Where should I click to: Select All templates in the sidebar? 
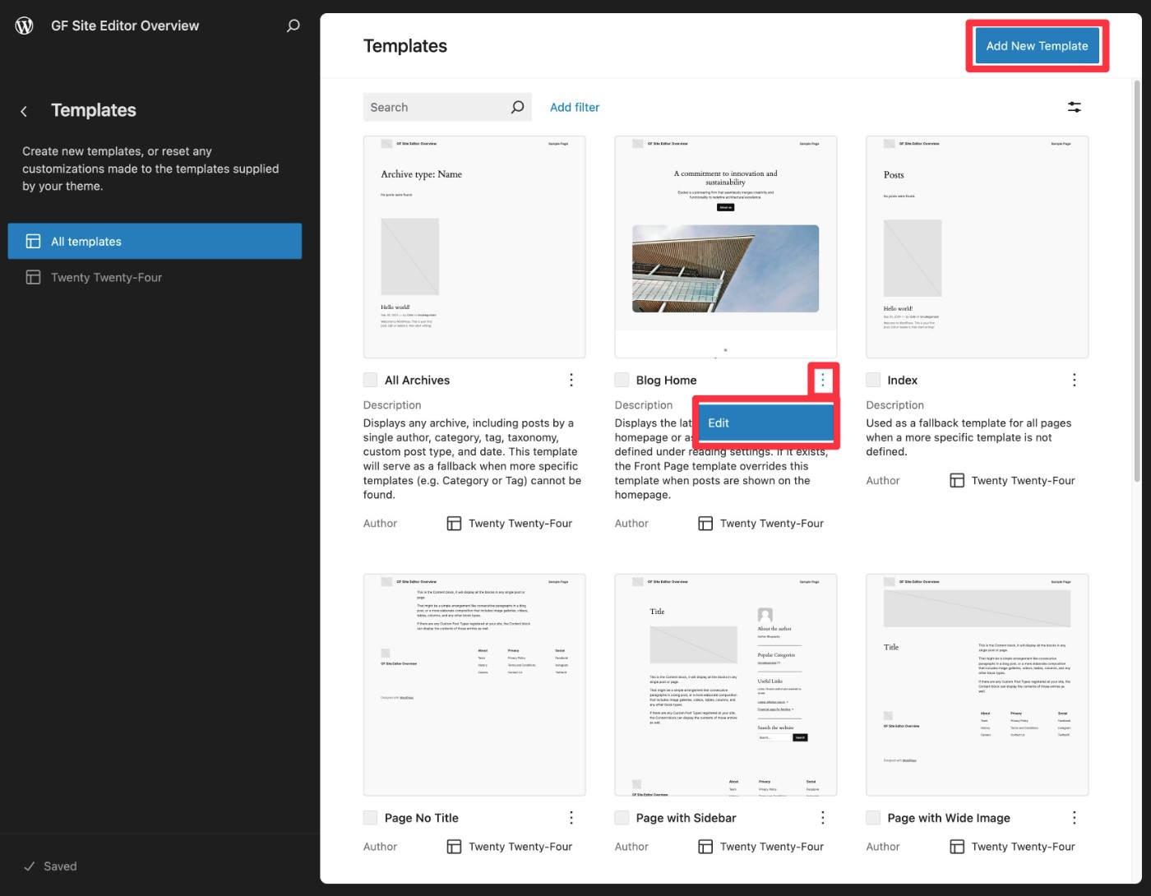click(x=155, y=242)
